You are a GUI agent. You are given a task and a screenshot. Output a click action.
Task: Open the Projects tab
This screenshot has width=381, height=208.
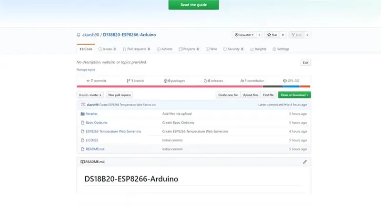point(189,49)
